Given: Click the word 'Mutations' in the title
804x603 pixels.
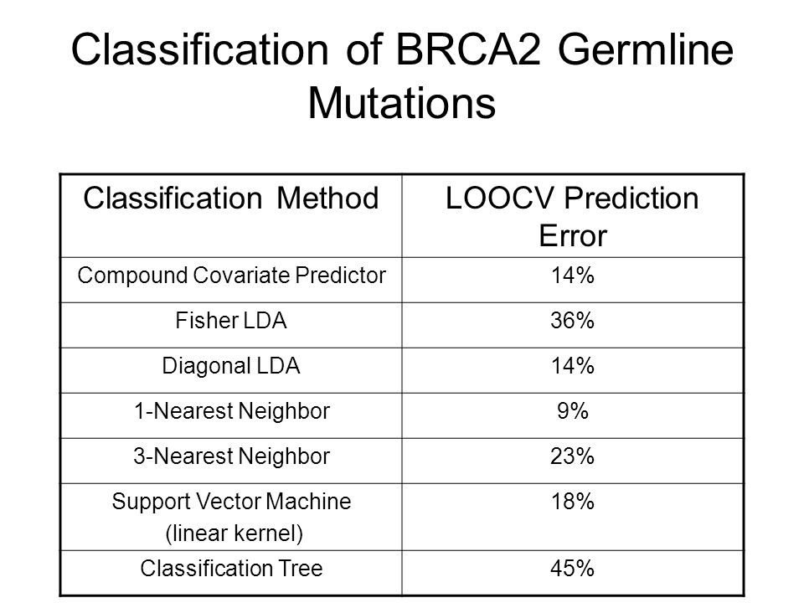Looking at the screenshot, I should point(402,102).
